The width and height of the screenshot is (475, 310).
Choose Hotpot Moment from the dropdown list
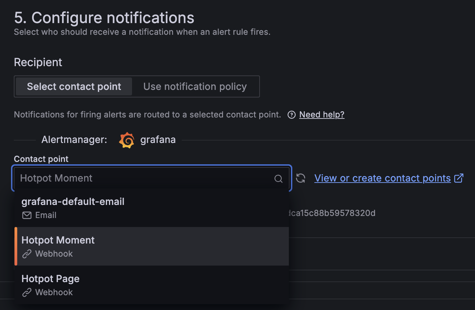pyautogui.click(x=152, y=246)
